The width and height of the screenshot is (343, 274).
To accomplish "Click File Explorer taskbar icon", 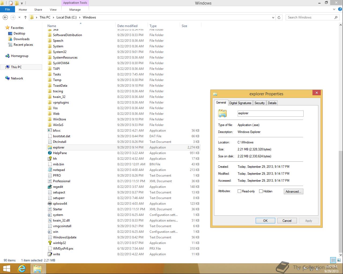I will (38, 269).
